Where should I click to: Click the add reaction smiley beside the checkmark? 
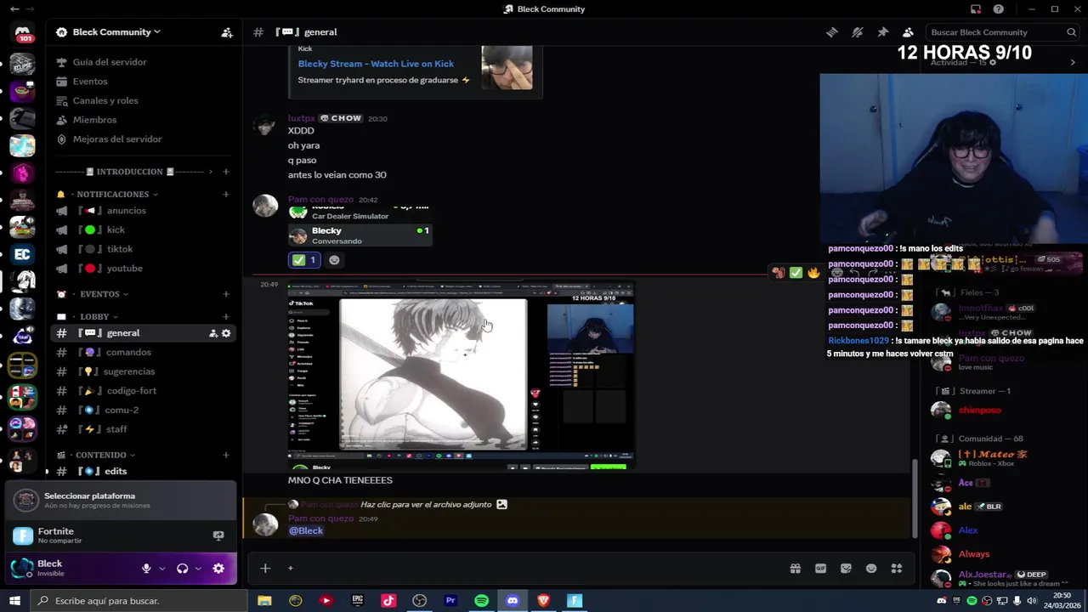334,260
